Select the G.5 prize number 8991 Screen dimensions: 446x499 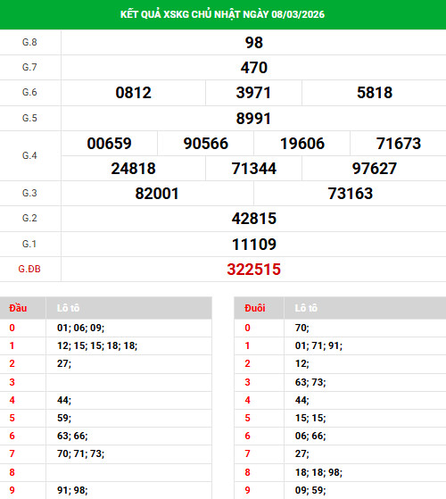click(x=253, y=119)
